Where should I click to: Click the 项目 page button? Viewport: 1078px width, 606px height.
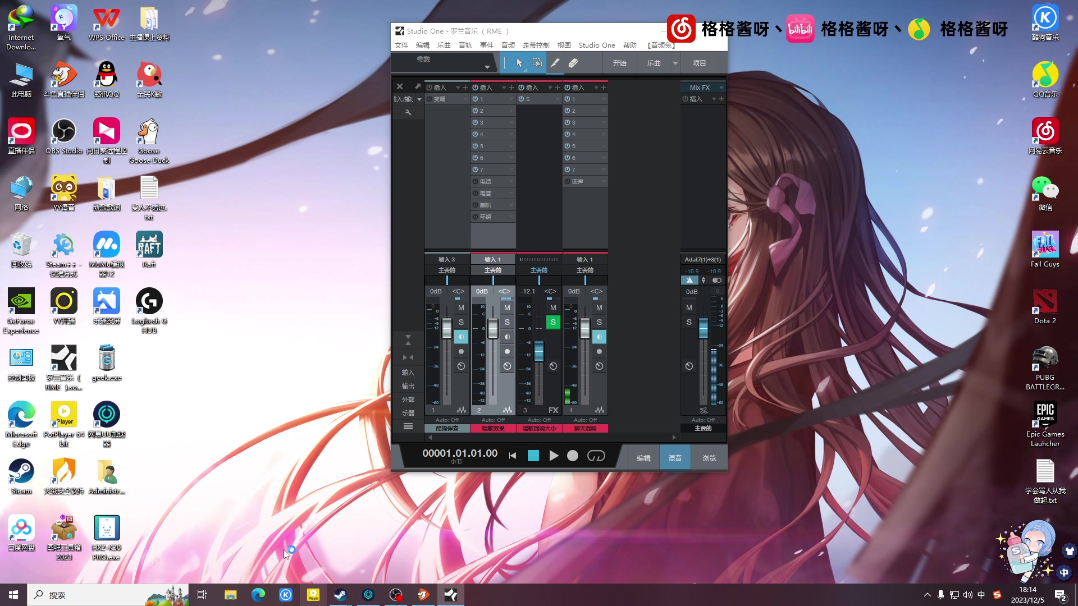(x=699, y=63)
